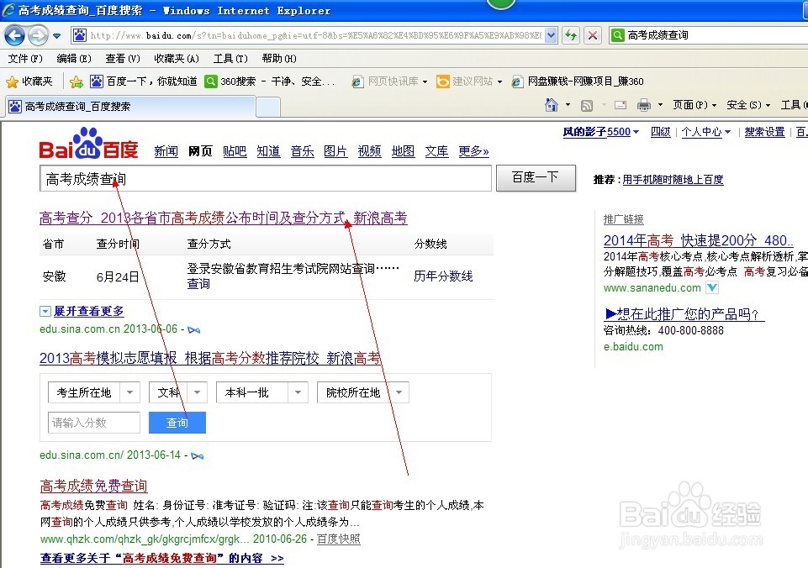The height and width of the screenshot is (568, 808).
Task: Click the address bar URL field
Action: pyautogui.click(x=315, y=35)
